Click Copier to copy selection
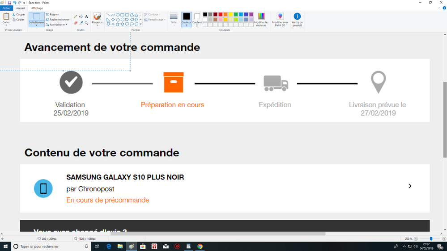Image resolution: width=447 pixels, height=251 pixels. 18,20
